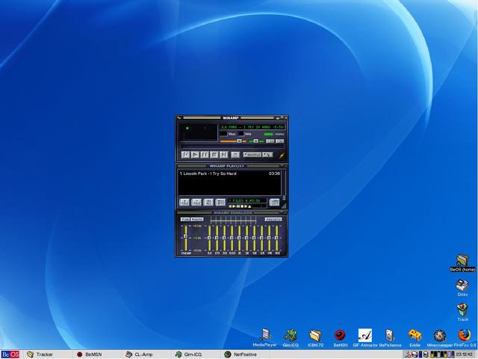Click the Stop button in Winamp

coord(214,155)
